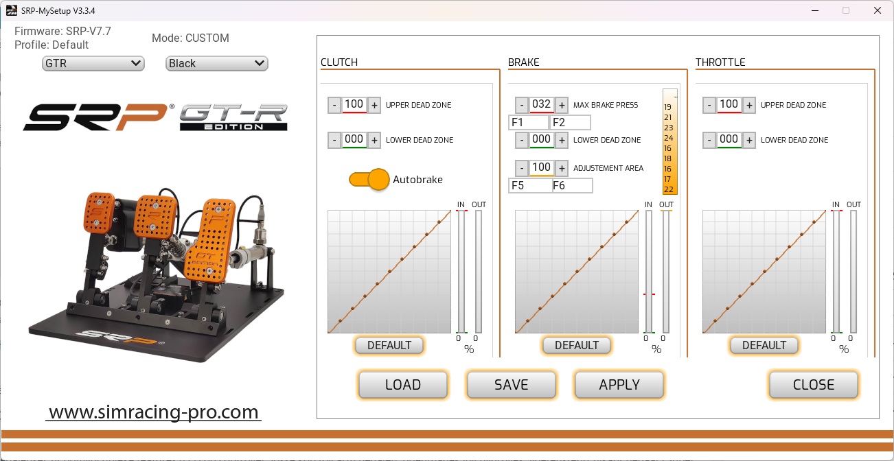
Task: Decrease clutch lower dead zone with minus
Action: [334, 141]
